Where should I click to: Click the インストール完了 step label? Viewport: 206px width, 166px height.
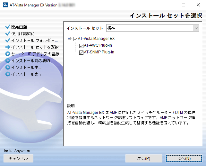(27, 74)
